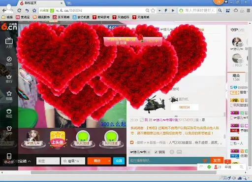Screen dimensions: 252x182
Task: Click the browser search input box
Action: click(199, 10)
